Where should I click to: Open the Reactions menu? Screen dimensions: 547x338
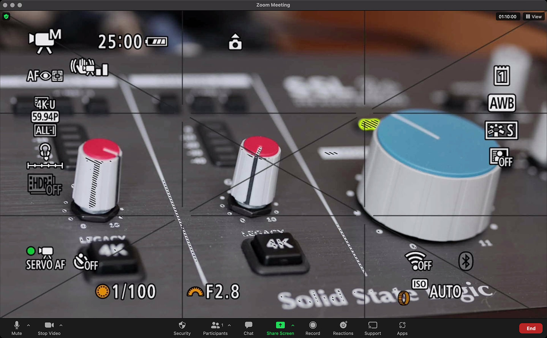[343, 328]
